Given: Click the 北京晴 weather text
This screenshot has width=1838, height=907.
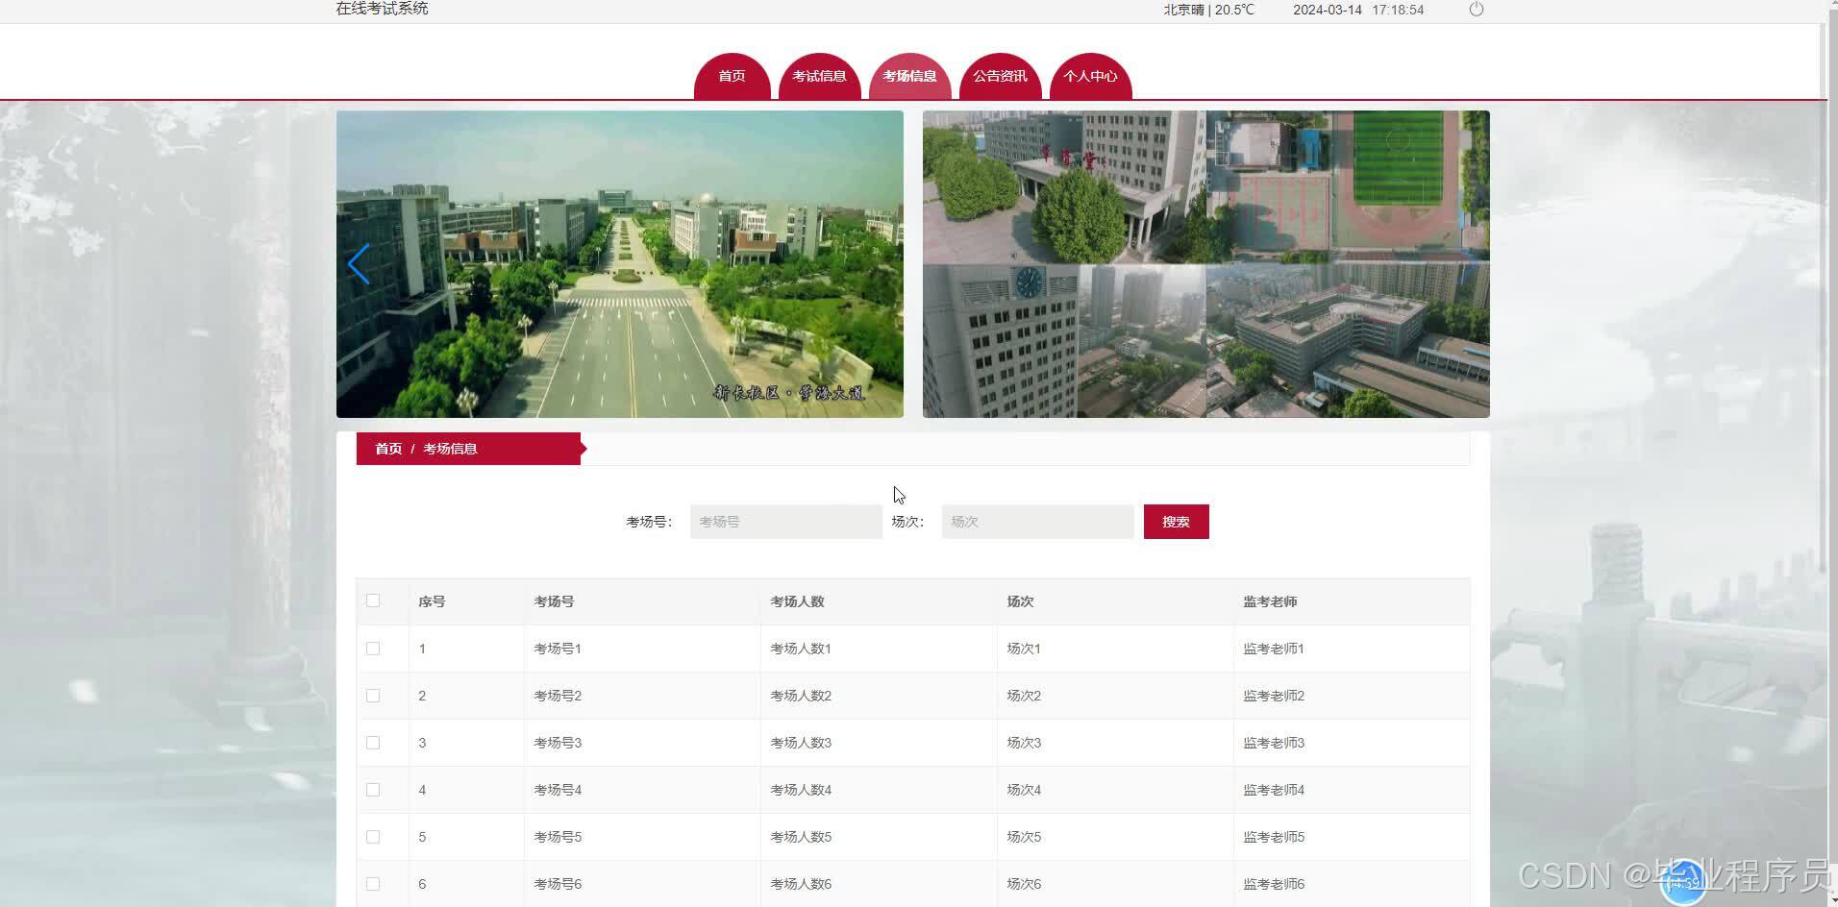Looking at the screenshot, I should click(1208, 10).
